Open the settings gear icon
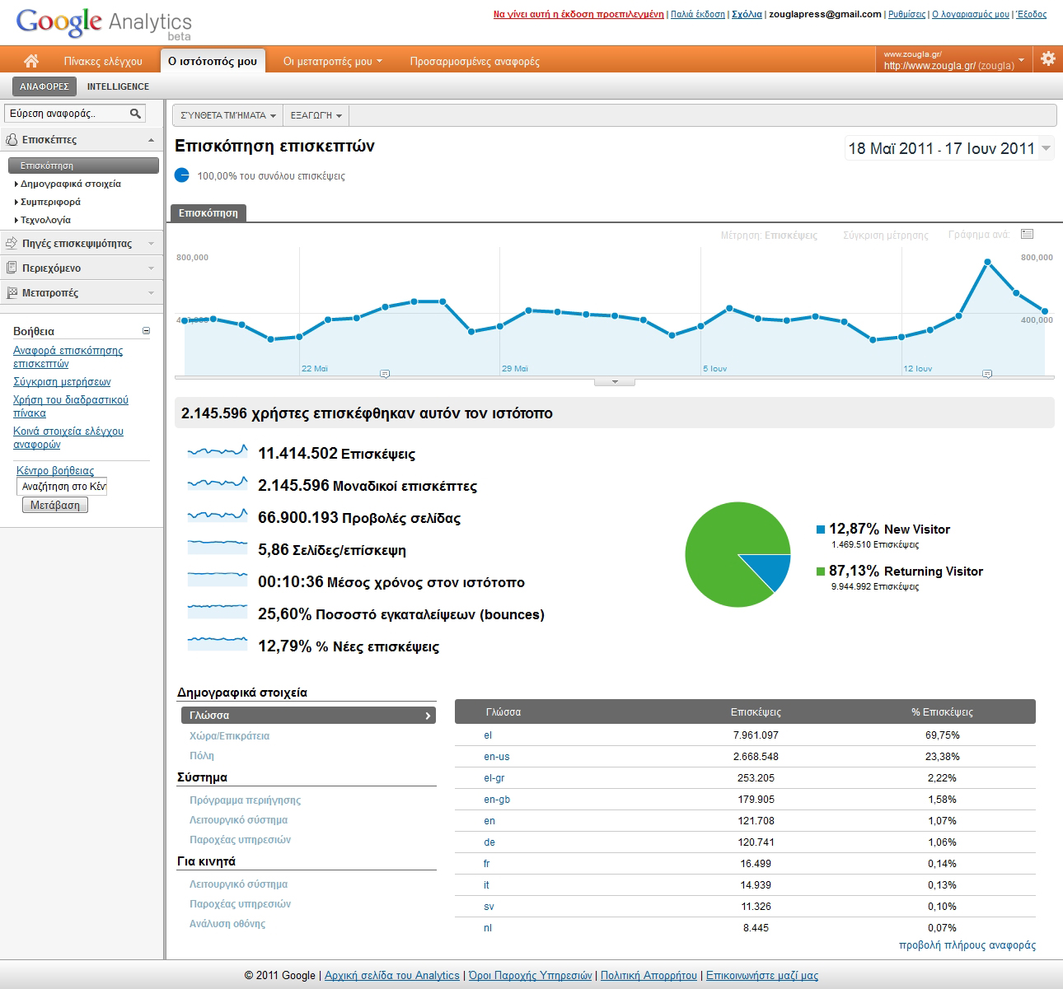1063x989 pixels. click(1047, 59)
